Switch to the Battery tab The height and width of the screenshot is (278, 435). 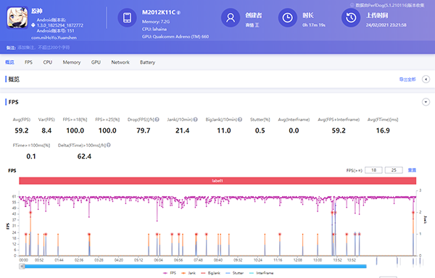147,62
